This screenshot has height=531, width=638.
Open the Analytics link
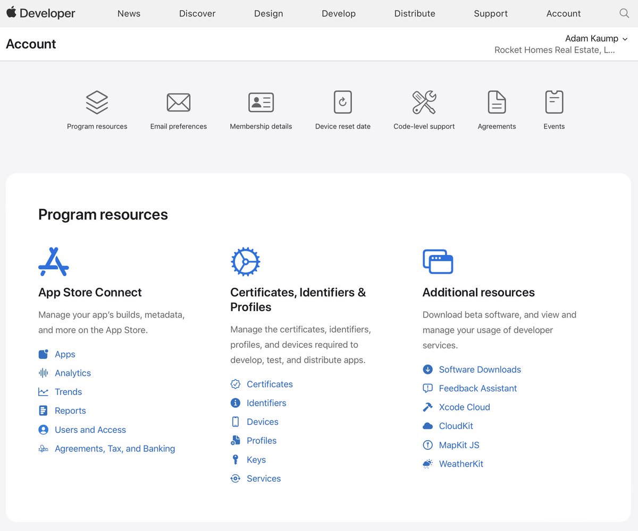pos(73,373)
